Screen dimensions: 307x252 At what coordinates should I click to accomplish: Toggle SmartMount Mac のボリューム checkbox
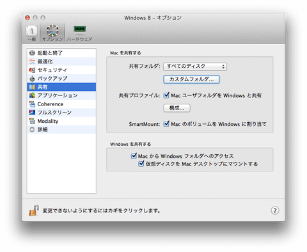[x=166, y=123]
